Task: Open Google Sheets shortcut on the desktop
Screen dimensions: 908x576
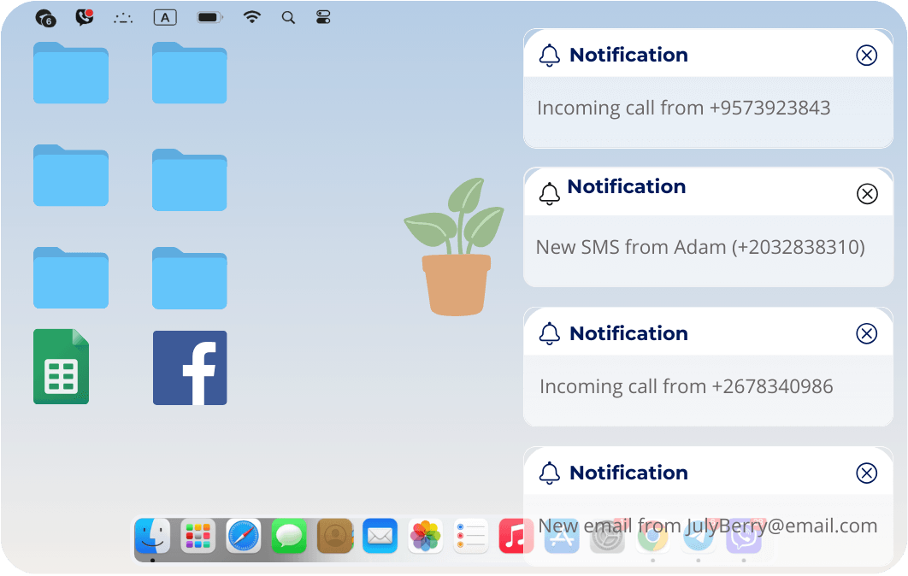Action: coord(61,366)
